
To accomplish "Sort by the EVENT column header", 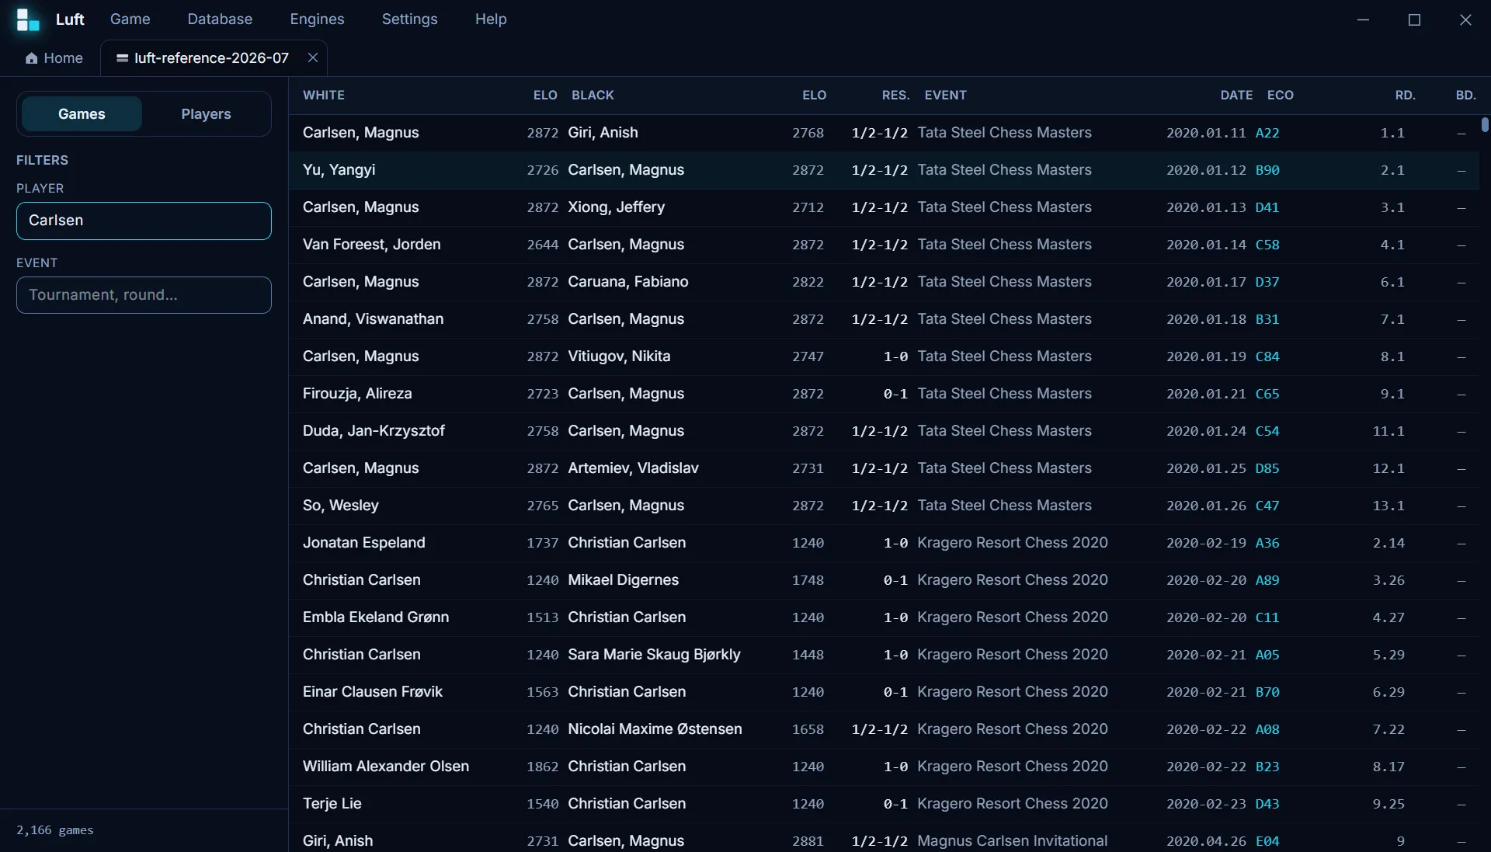I will coord(945,96).
